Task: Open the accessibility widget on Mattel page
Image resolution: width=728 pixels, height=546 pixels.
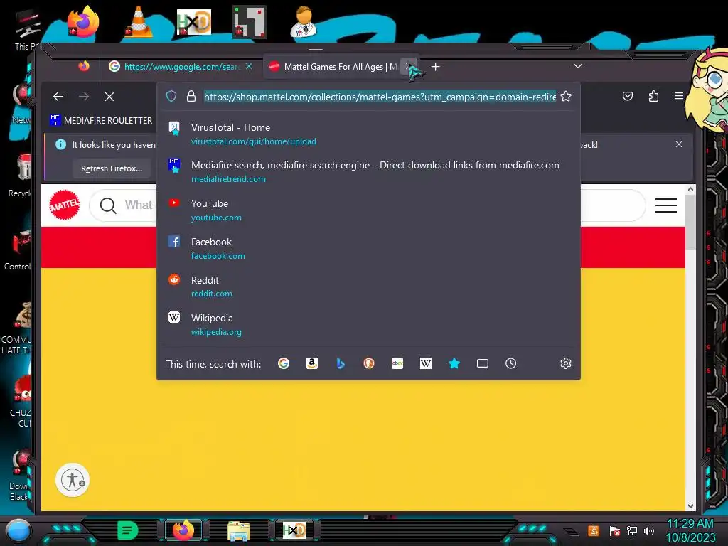Action: pyautogui.click(x=73, y=480)
